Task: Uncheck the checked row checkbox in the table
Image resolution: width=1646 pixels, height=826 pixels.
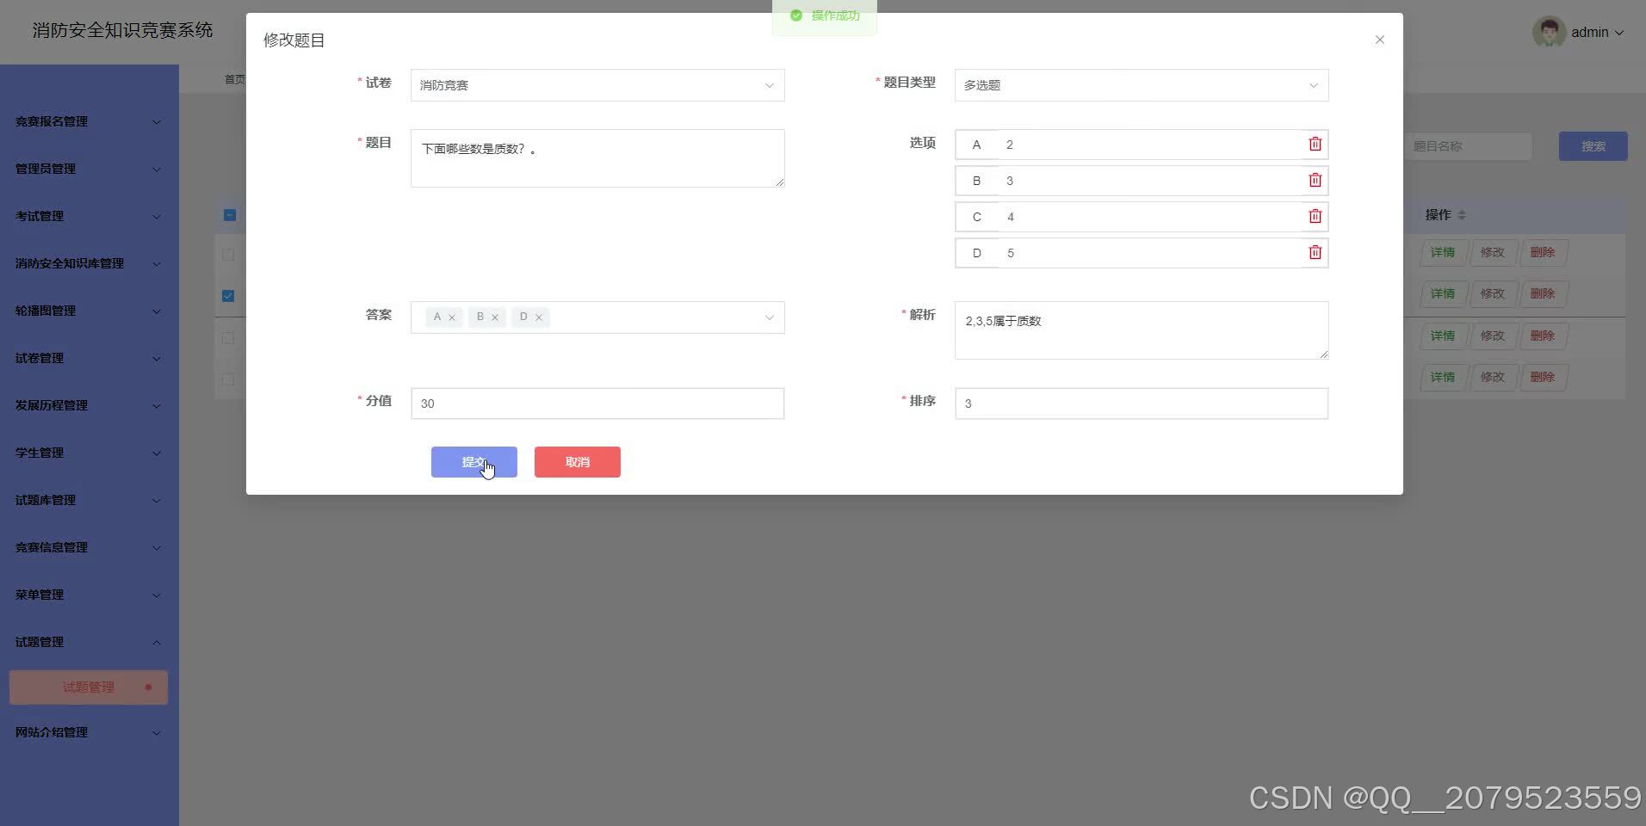Action: tap(227, 295)
